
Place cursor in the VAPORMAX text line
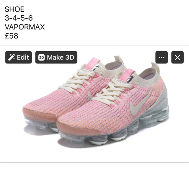point(25,27)
